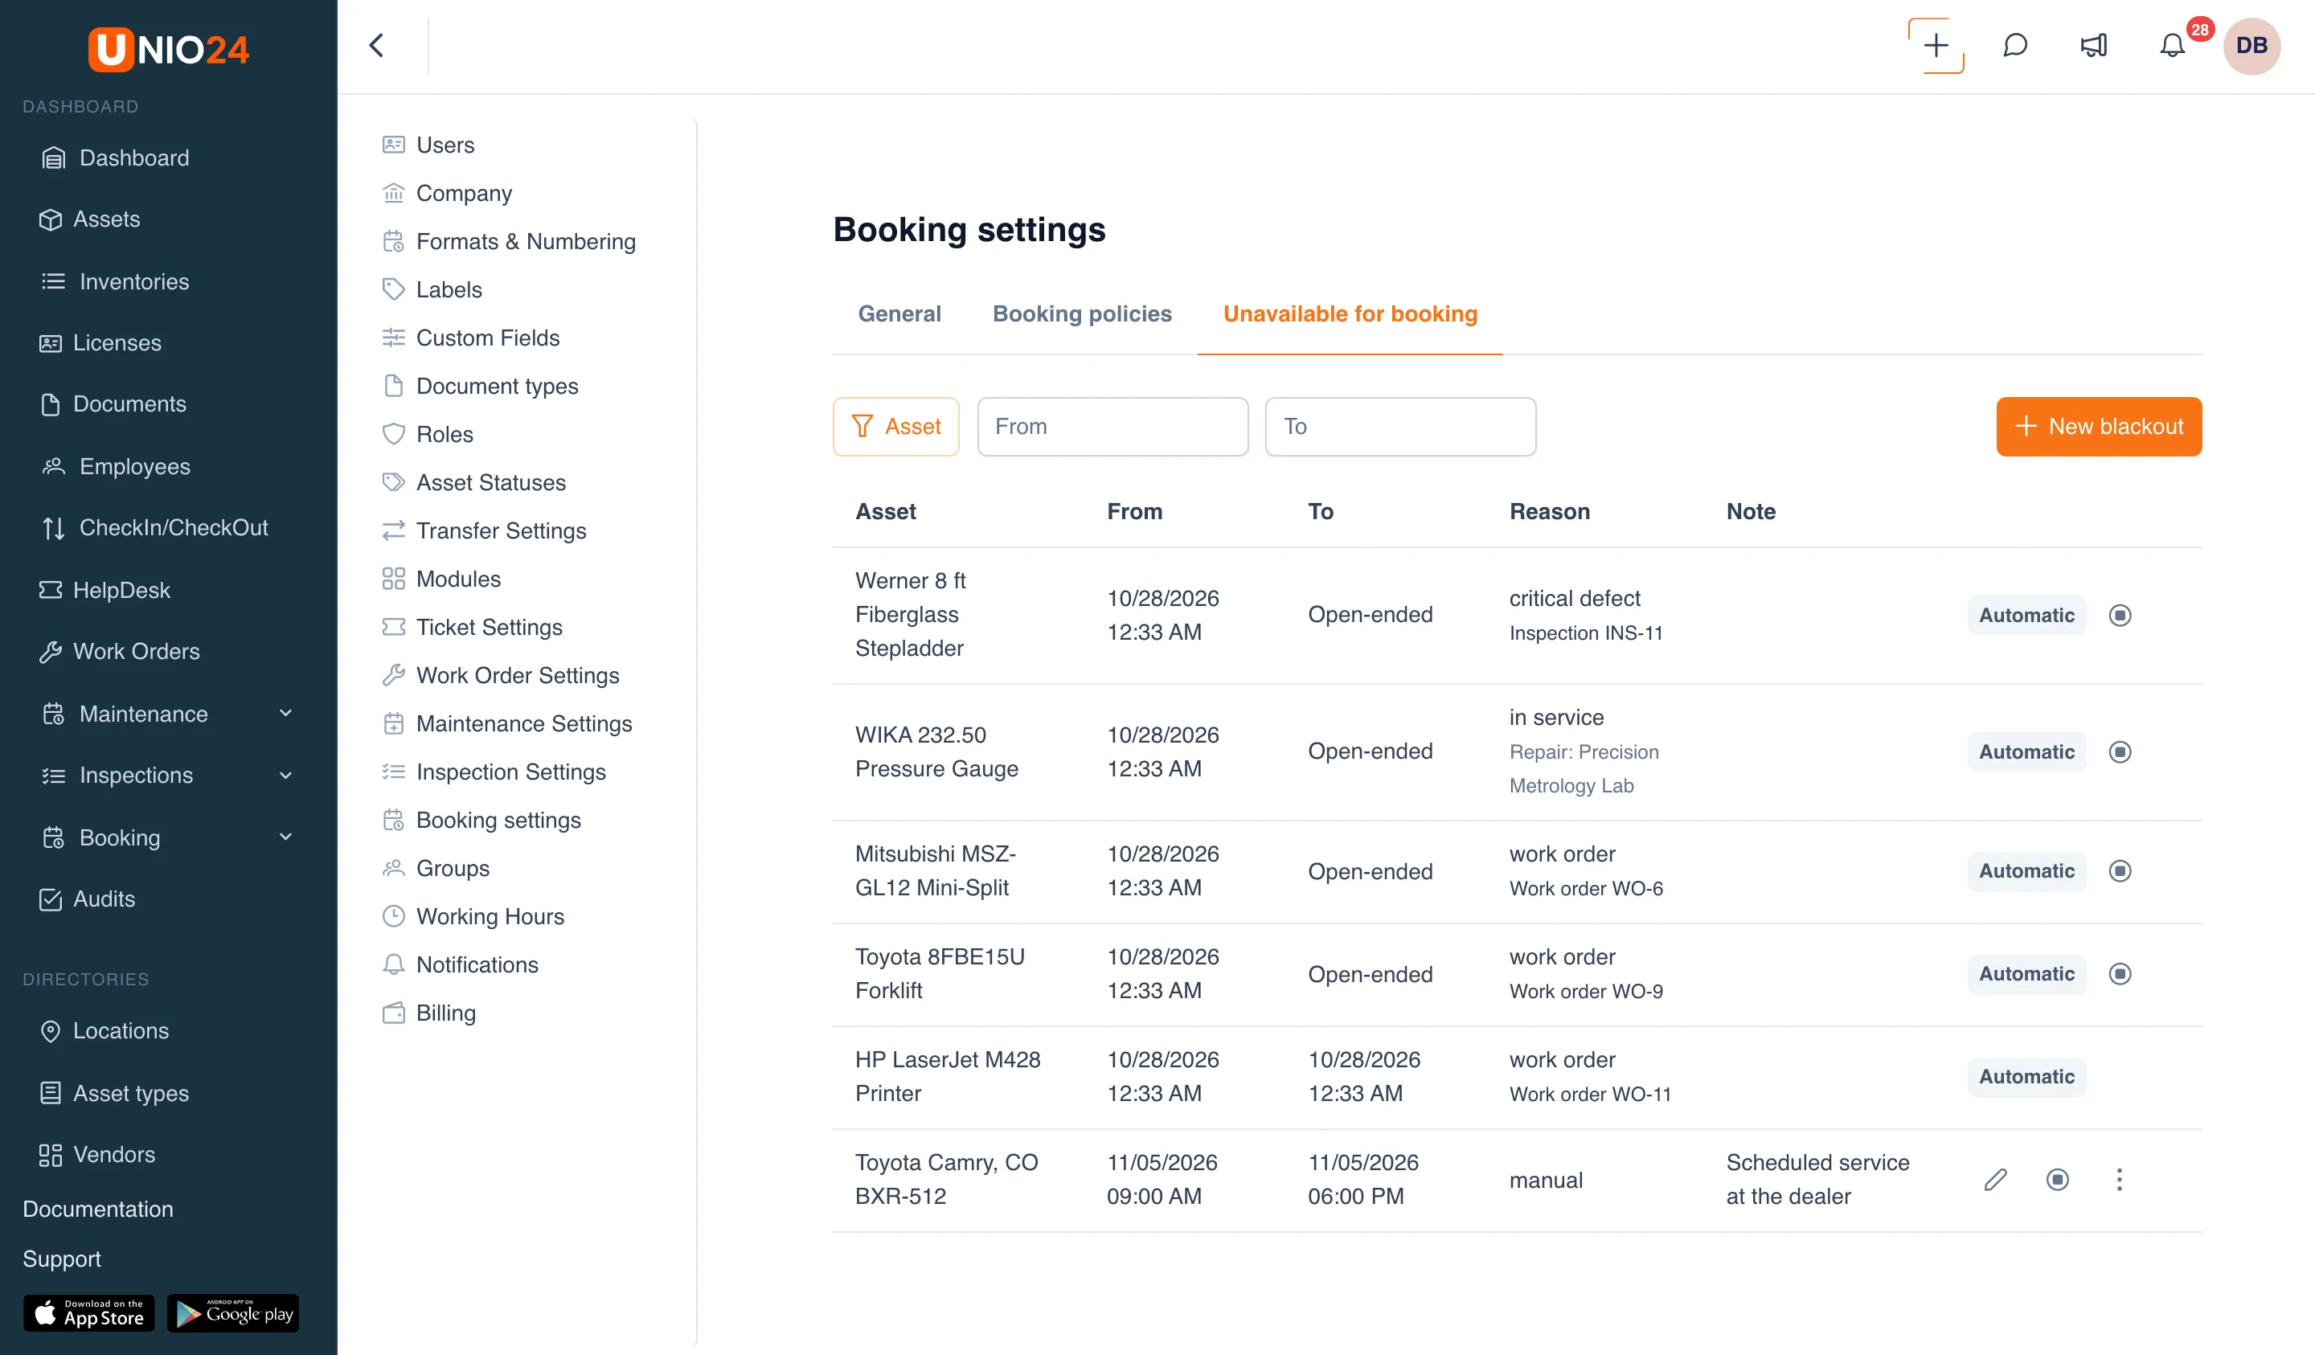Switch to the Booking policies tab

tap(1082, 314)
